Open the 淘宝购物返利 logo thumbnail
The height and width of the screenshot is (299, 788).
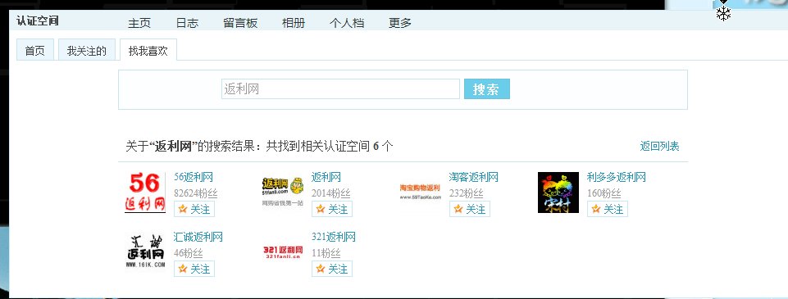pyautogui.click(x=421, y=193)
